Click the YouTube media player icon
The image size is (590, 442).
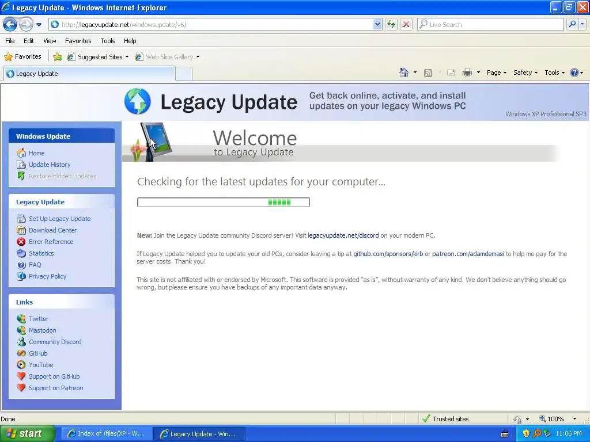pos(21,364)
